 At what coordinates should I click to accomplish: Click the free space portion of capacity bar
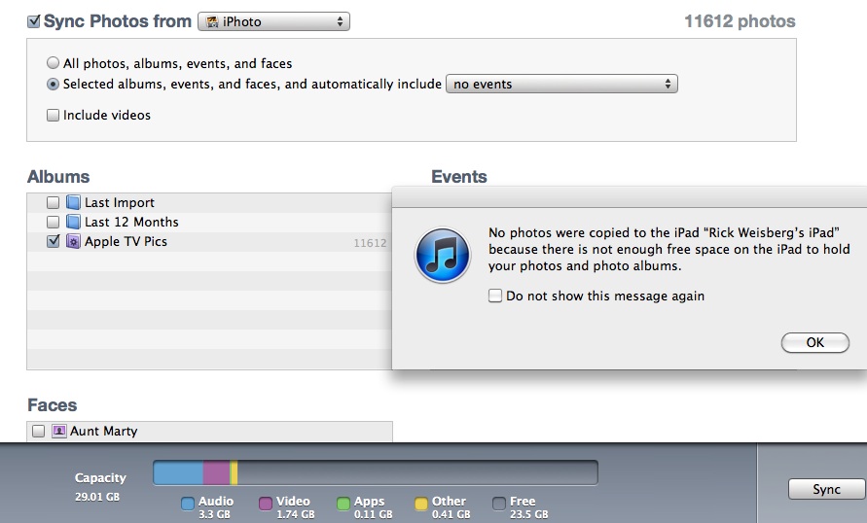(x=417, y=473)
